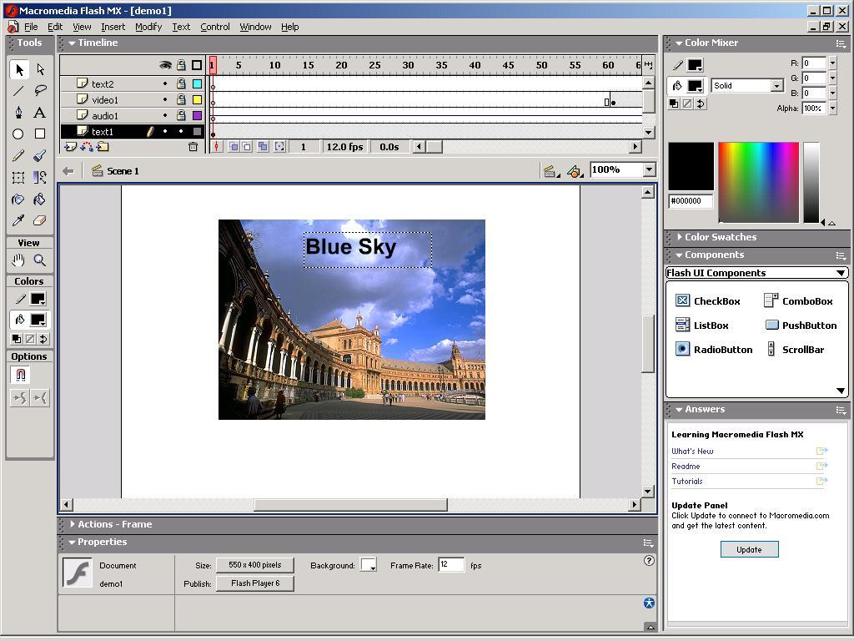Unlock the text2 layer
This screenshot has width=854, height=641.
pyautogui.click(x=181, y=84)
